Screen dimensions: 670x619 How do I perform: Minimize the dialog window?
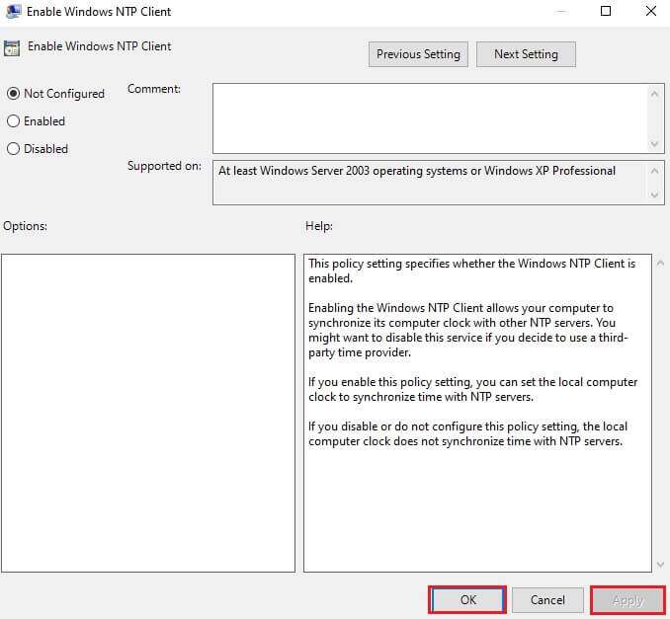pyautogui.click(x=561, y=11)
